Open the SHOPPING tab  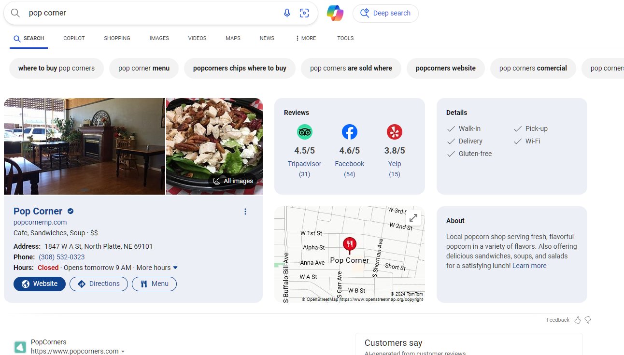tap(117, 38)
